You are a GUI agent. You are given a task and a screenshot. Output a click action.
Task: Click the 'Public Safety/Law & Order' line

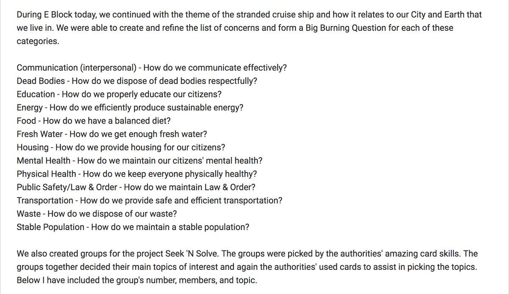click(x=136, y=187)
